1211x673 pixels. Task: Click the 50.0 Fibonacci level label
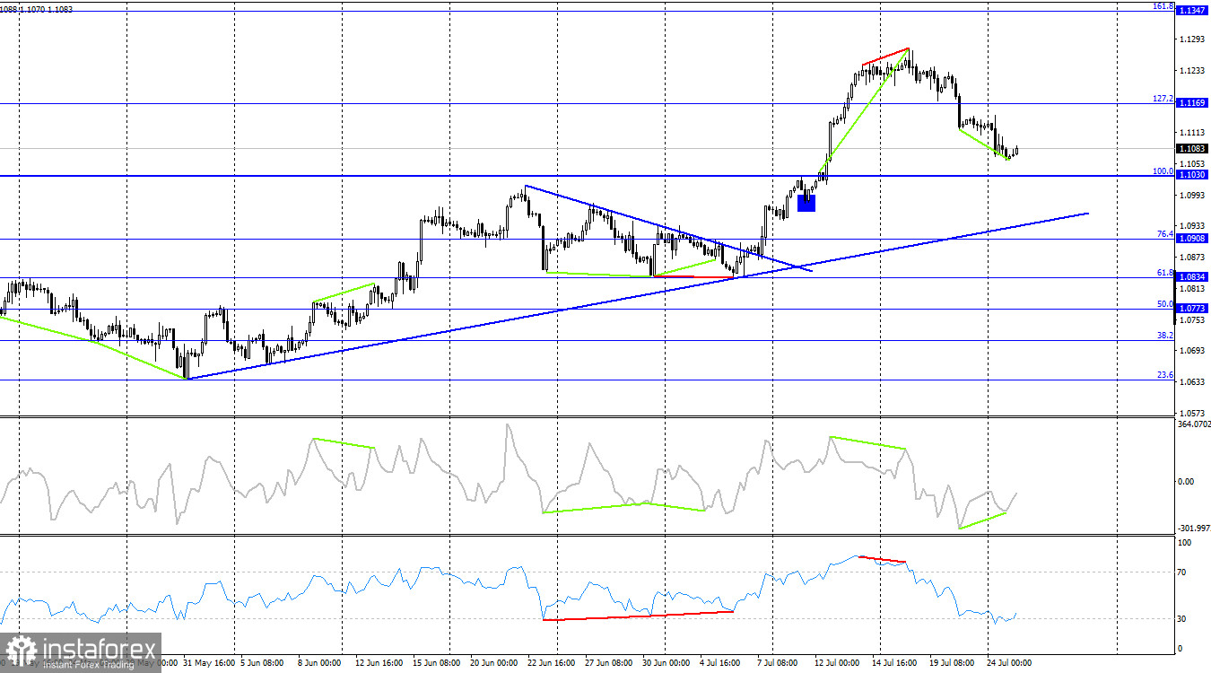tap(1164, 304)
